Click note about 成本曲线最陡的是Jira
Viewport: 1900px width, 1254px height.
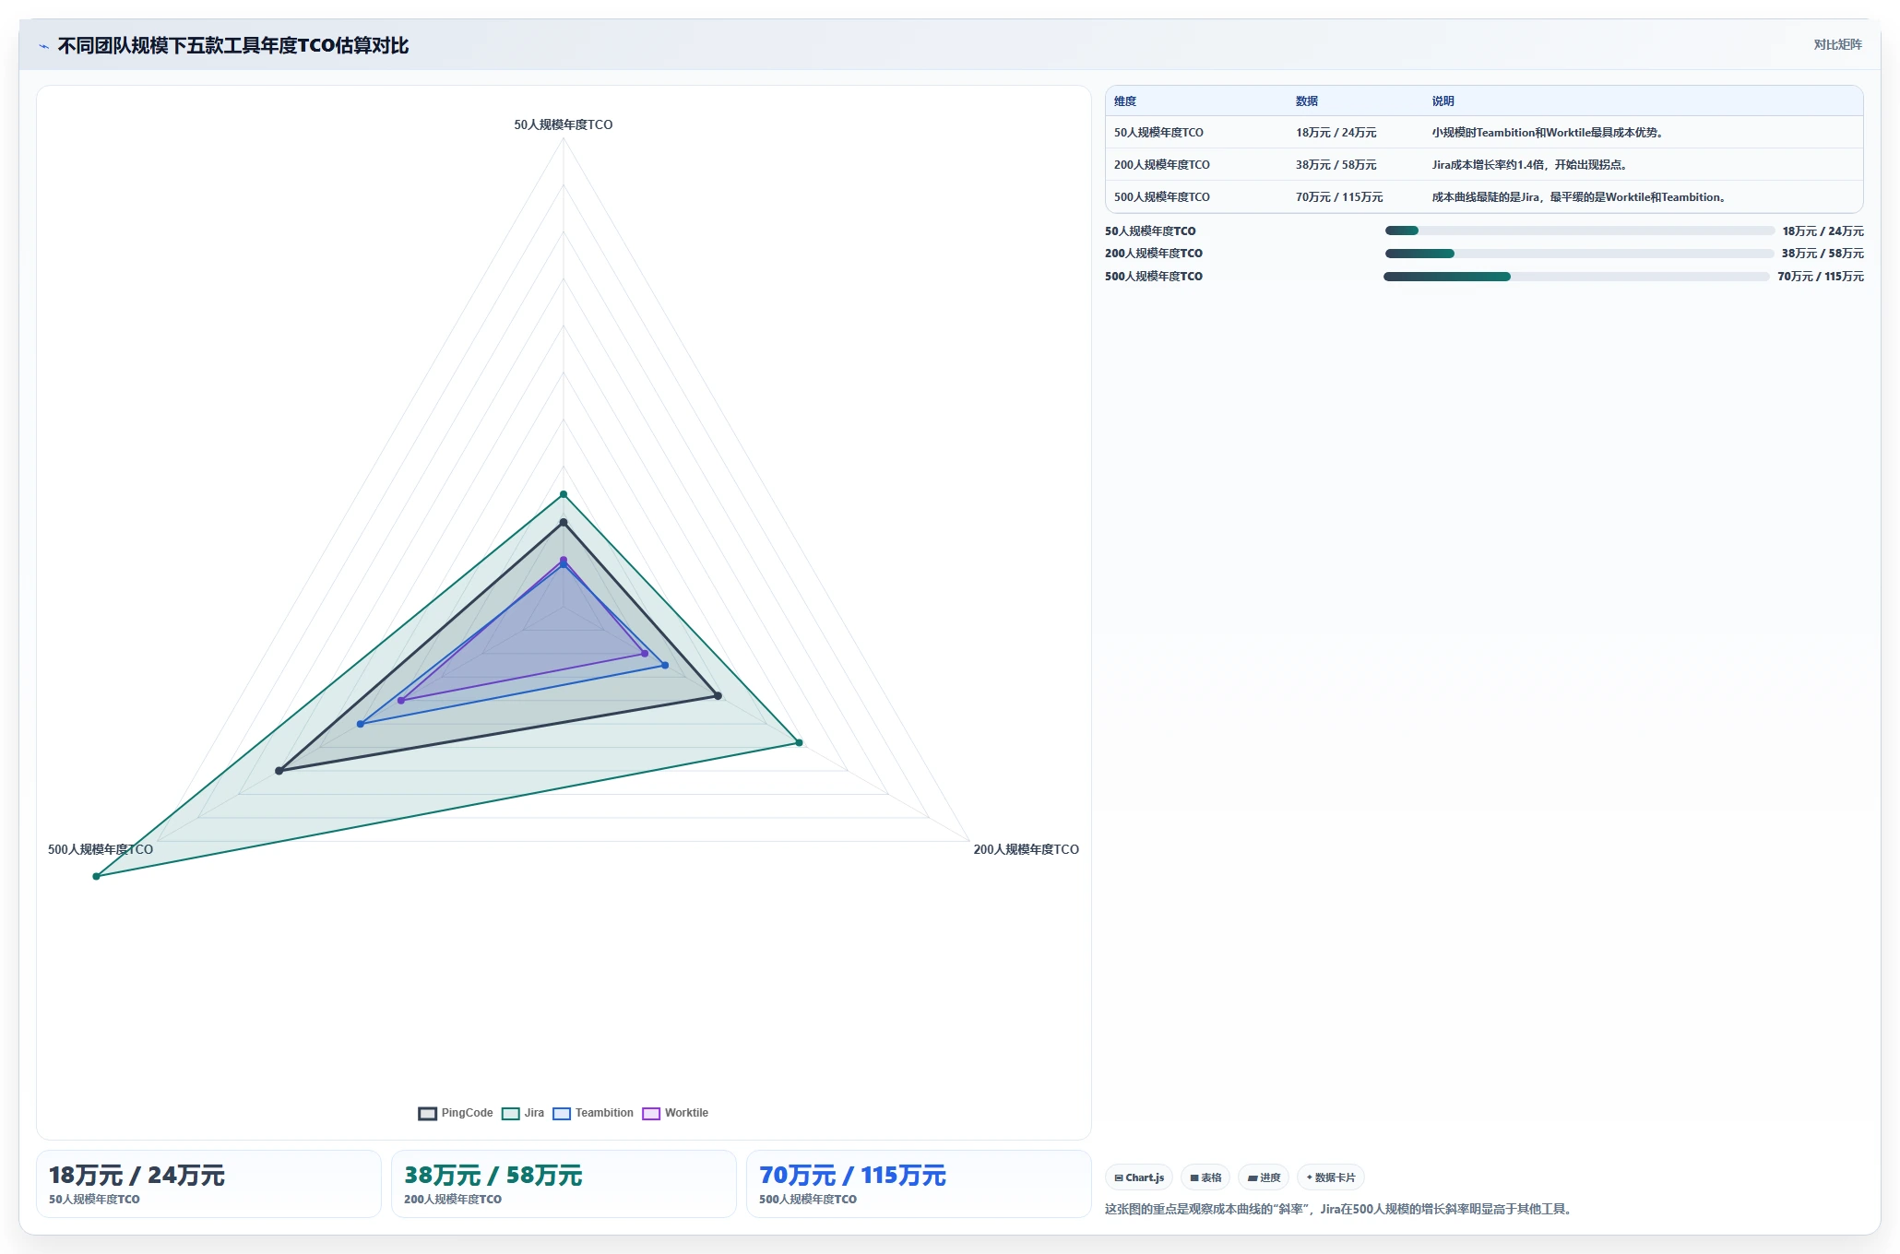tap(1581, 197)
